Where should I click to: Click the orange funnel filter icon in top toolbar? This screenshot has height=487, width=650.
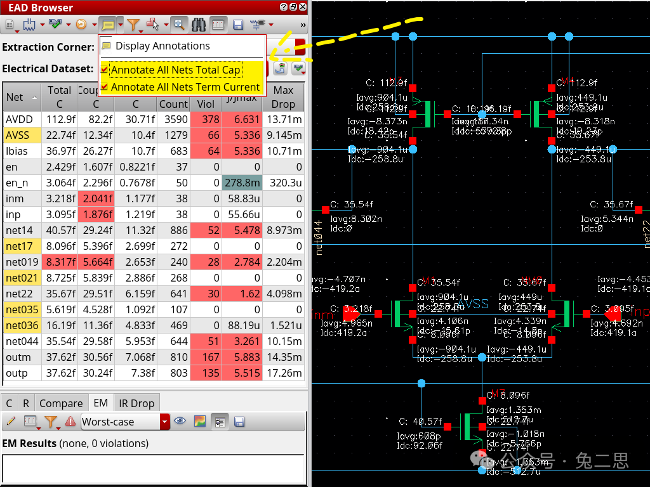[133, 25]
